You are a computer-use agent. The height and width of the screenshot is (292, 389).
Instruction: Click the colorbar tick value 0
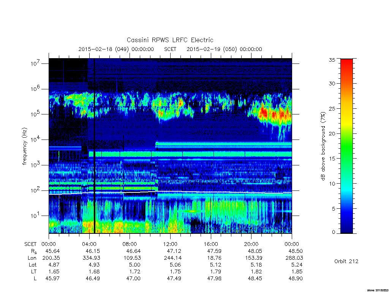point(334,232)
